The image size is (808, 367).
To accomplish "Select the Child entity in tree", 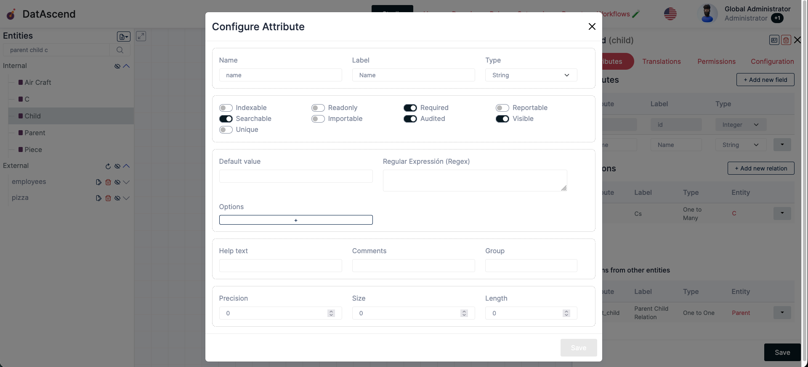I will [71, 116].
